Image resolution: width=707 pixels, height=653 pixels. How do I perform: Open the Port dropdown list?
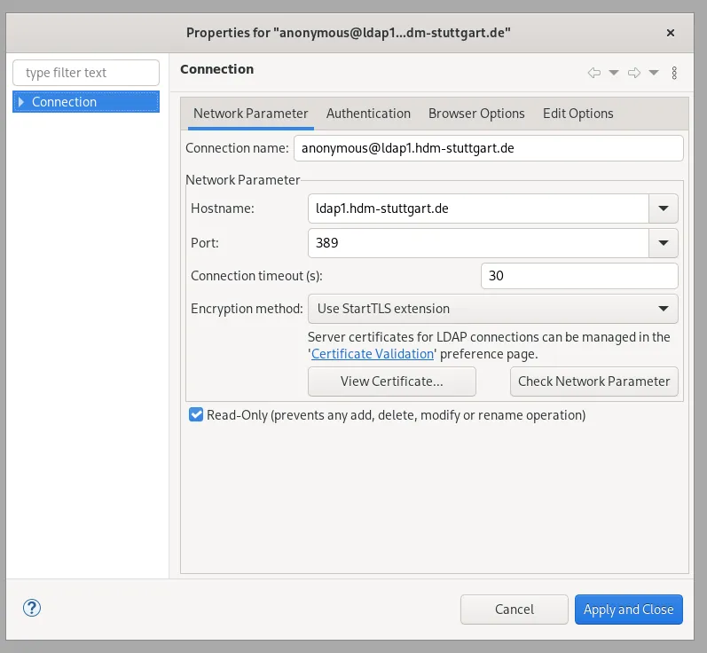pyautogui.click(x=663, y=242)
